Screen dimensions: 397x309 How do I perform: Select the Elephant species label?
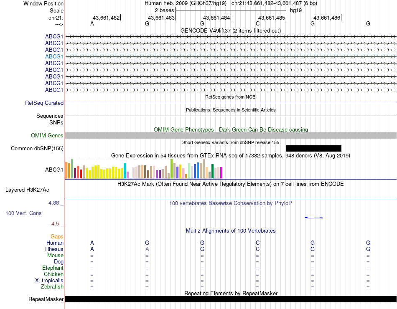pos(53,268)
